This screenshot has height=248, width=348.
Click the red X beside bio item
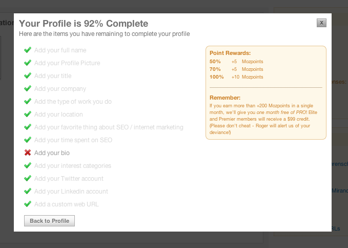[x=28, y=152]
